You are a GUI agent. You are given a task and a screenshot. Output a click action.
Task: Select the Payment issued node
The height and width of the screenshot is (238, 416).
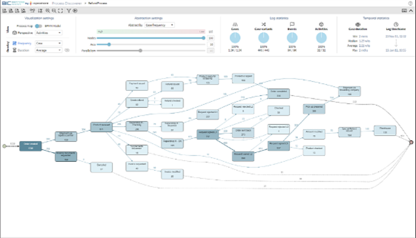pos(137,86)
